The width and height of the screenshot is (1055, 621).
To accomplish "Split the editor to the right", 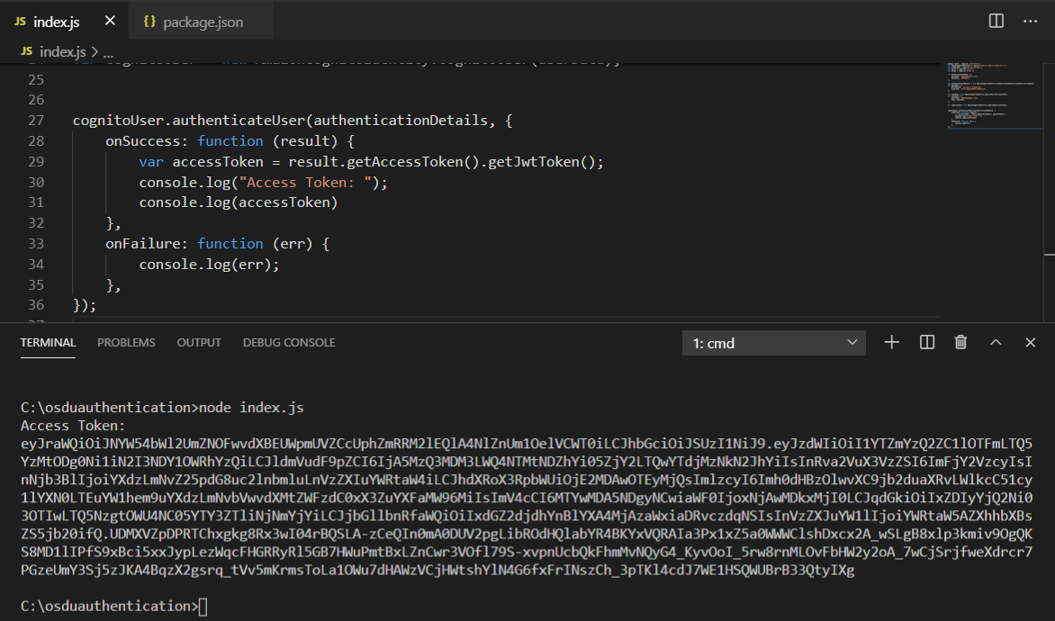I will pos(996,21).
